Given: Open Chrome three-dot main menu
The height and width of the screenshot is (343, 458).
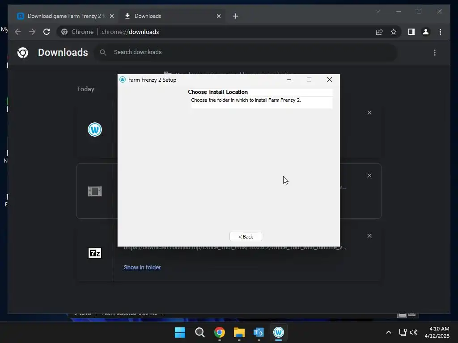Looking at the screenshot, I should (x=440, y=32).
